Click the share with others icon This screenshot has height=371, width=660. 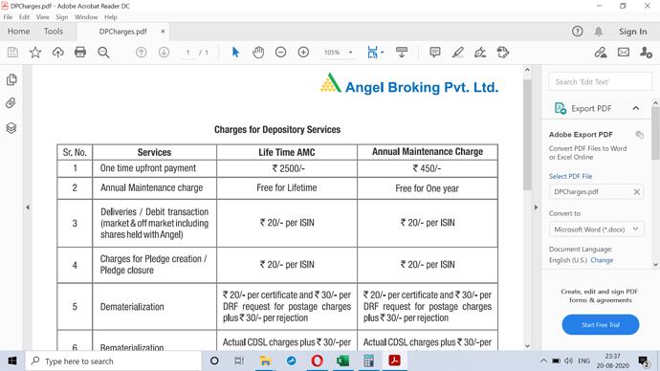646,53
